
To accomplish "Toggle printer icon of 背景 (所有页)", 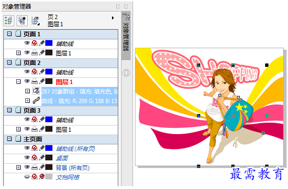I will pyautogui.click(x=34, y=167).
